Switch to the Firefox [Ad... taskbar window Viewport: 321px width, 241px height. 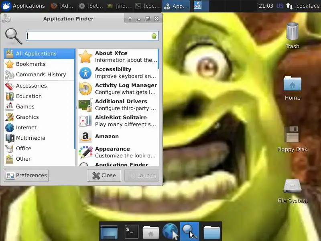(62, 6)
